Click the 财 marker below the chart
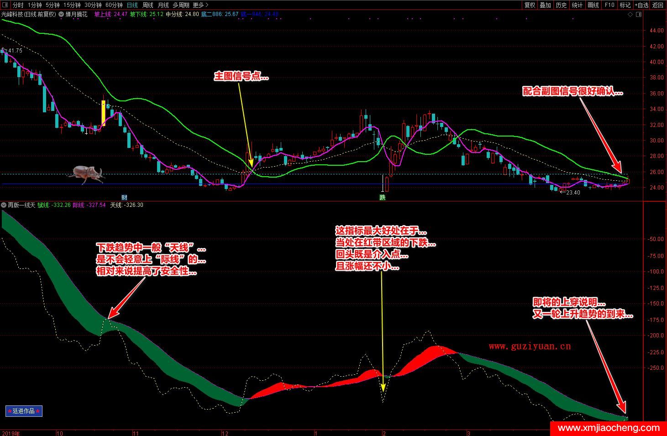The image size is (667, 436). pyautogui.click(x=124, y=197)
